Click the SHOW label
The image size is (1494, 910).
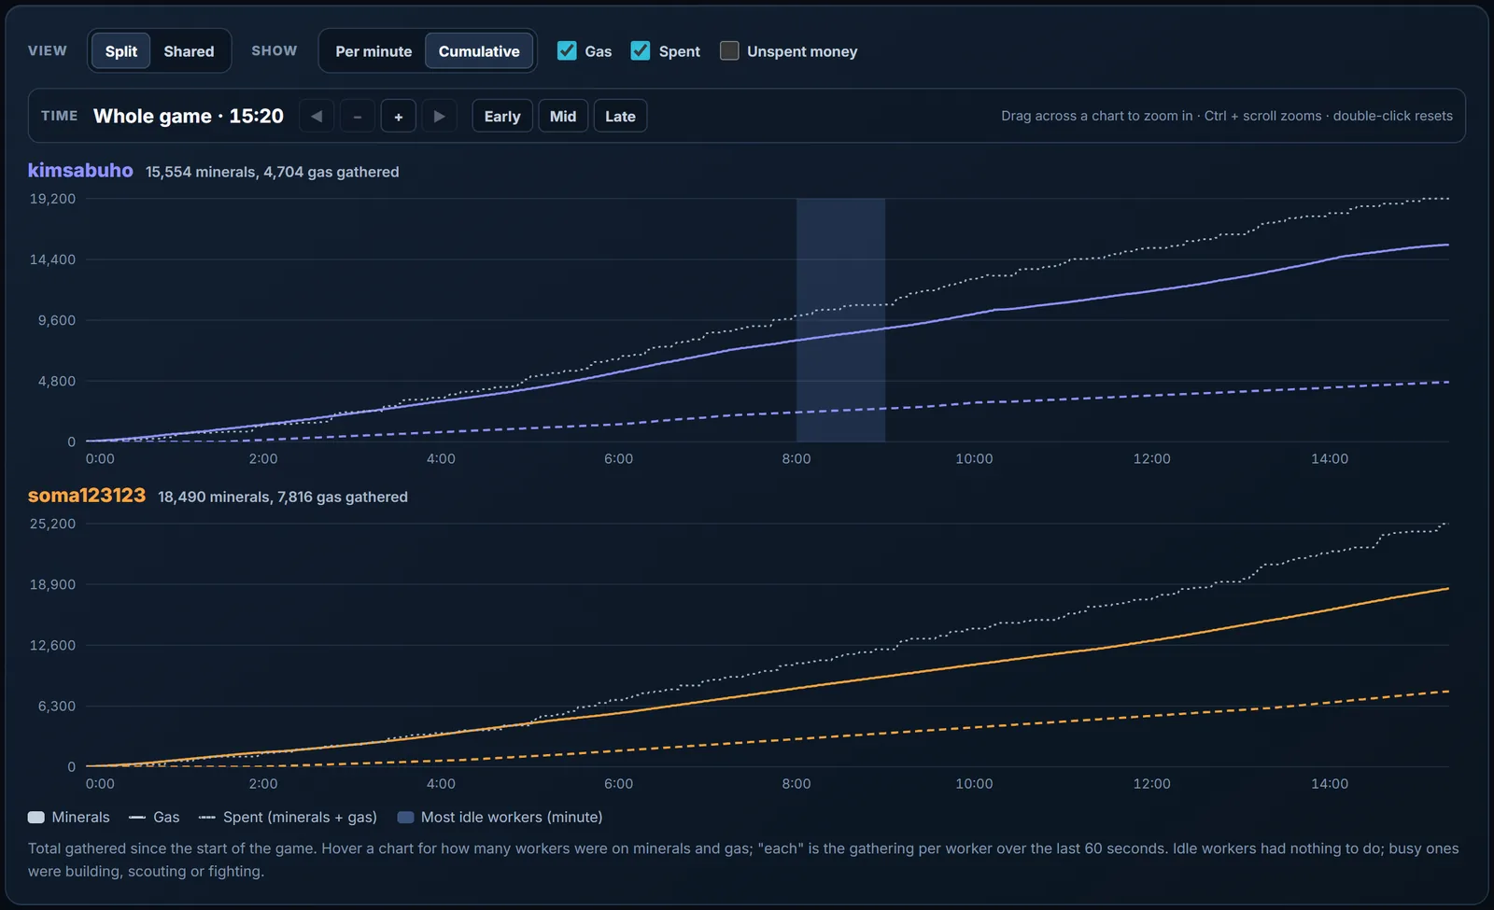tap(275, 50)
